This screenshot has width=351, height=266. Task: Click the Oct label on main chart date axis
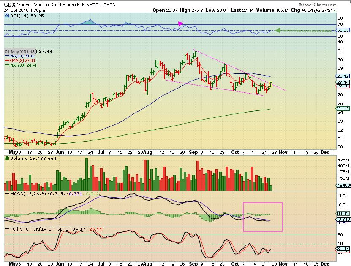pos(235,152)
